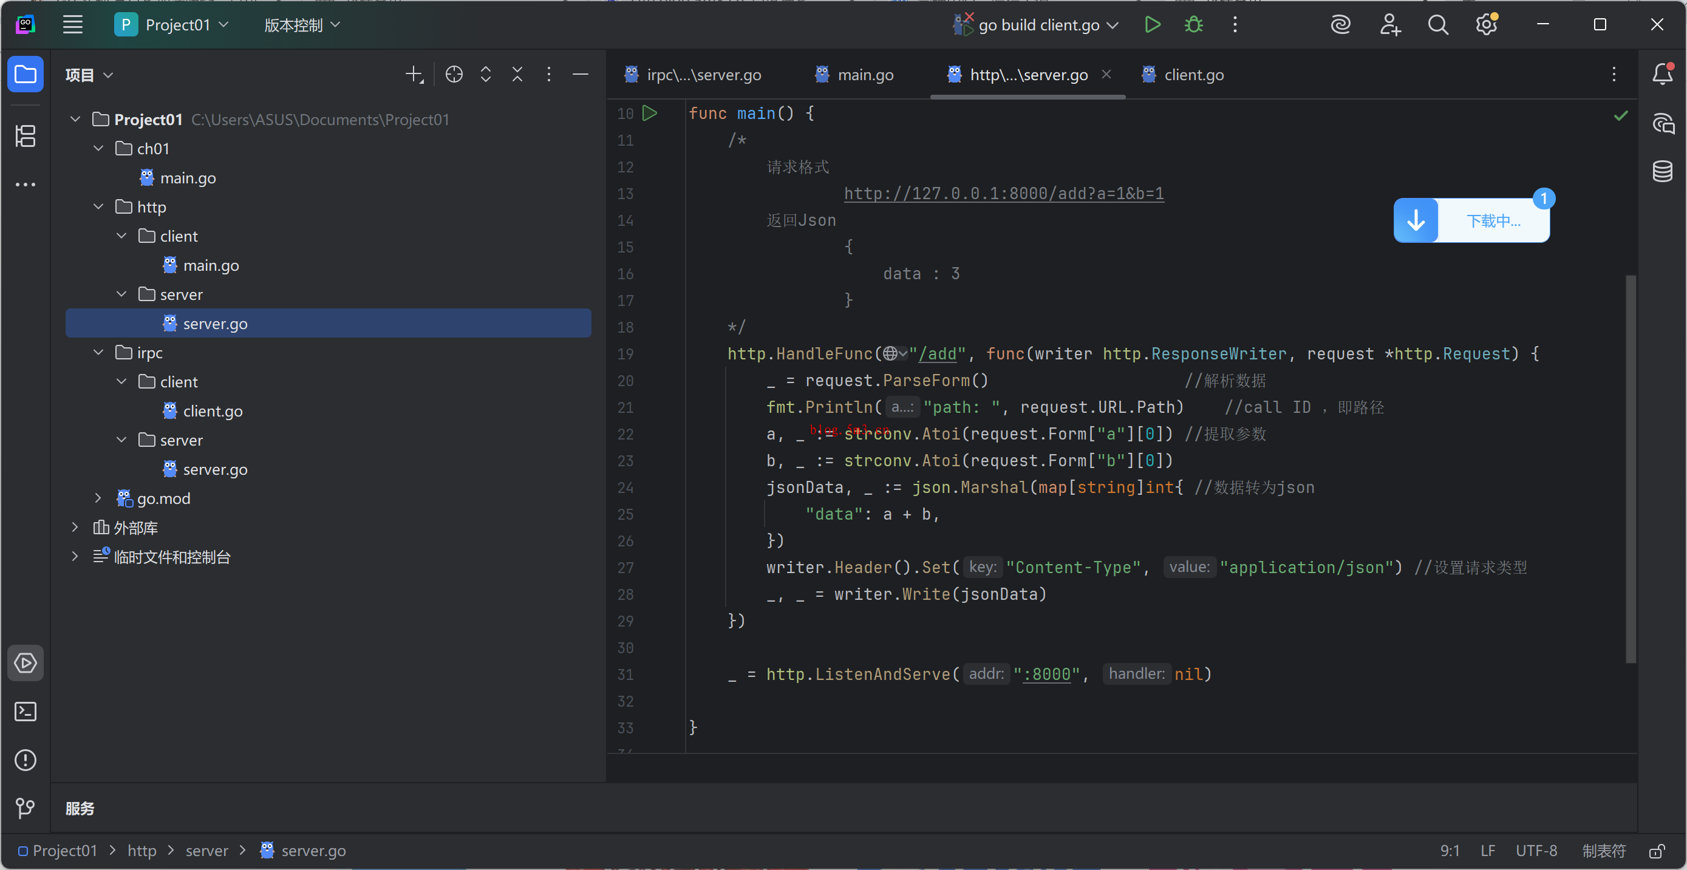
Task: Collapse the irpc folder
Action: (98, 352)
